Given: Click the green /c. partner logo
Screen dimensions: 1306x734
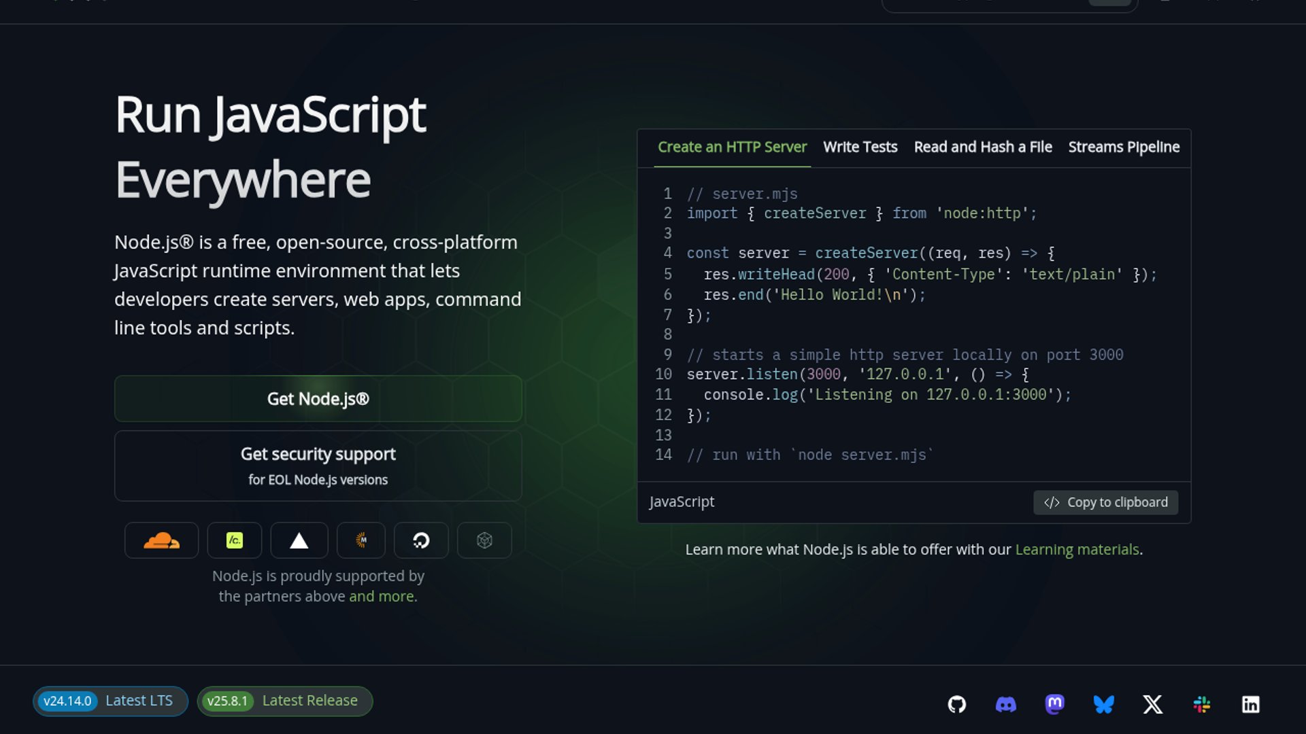Looking at the screenshot, I should click(x=235, y=540).
